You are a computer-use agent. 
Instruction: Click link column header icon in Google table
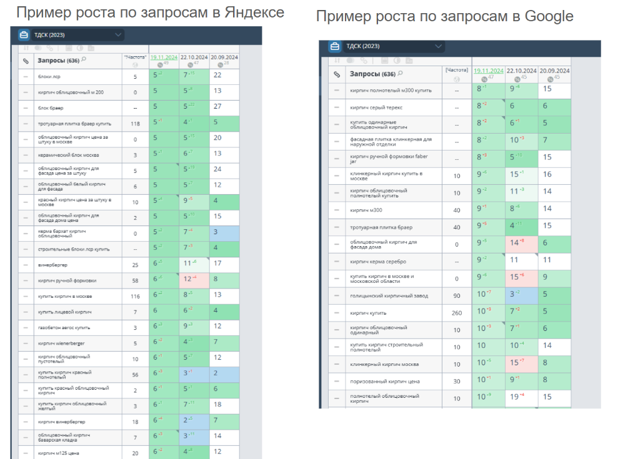pyautogui.click(x=337, y=74)
